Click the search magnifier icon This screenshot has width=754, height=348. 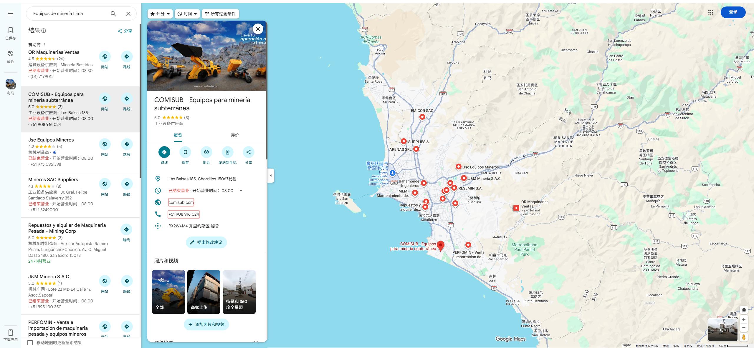click(x=113, y=14)
